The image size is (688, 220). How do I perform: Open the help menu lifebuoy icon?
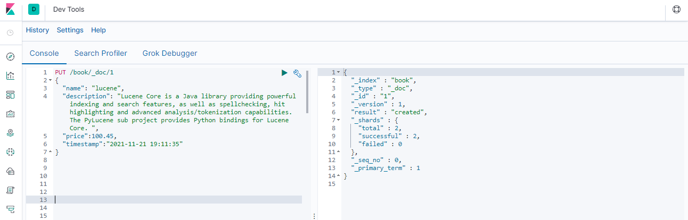click(x=677, y=10)
